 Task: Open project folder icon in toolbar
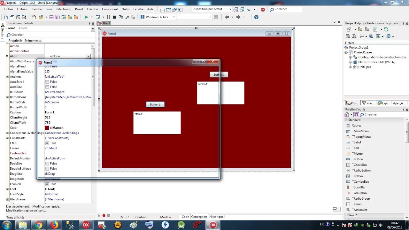tap(41, 17)
